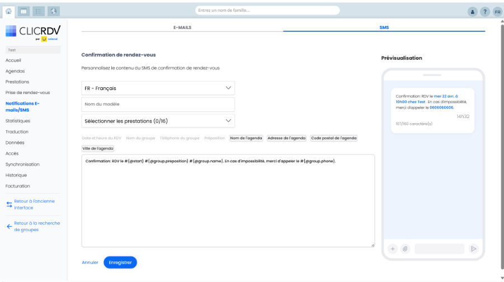Switch to the E-MAILS tab
This screenshot has height=282, width=504.
click(182, 27)
